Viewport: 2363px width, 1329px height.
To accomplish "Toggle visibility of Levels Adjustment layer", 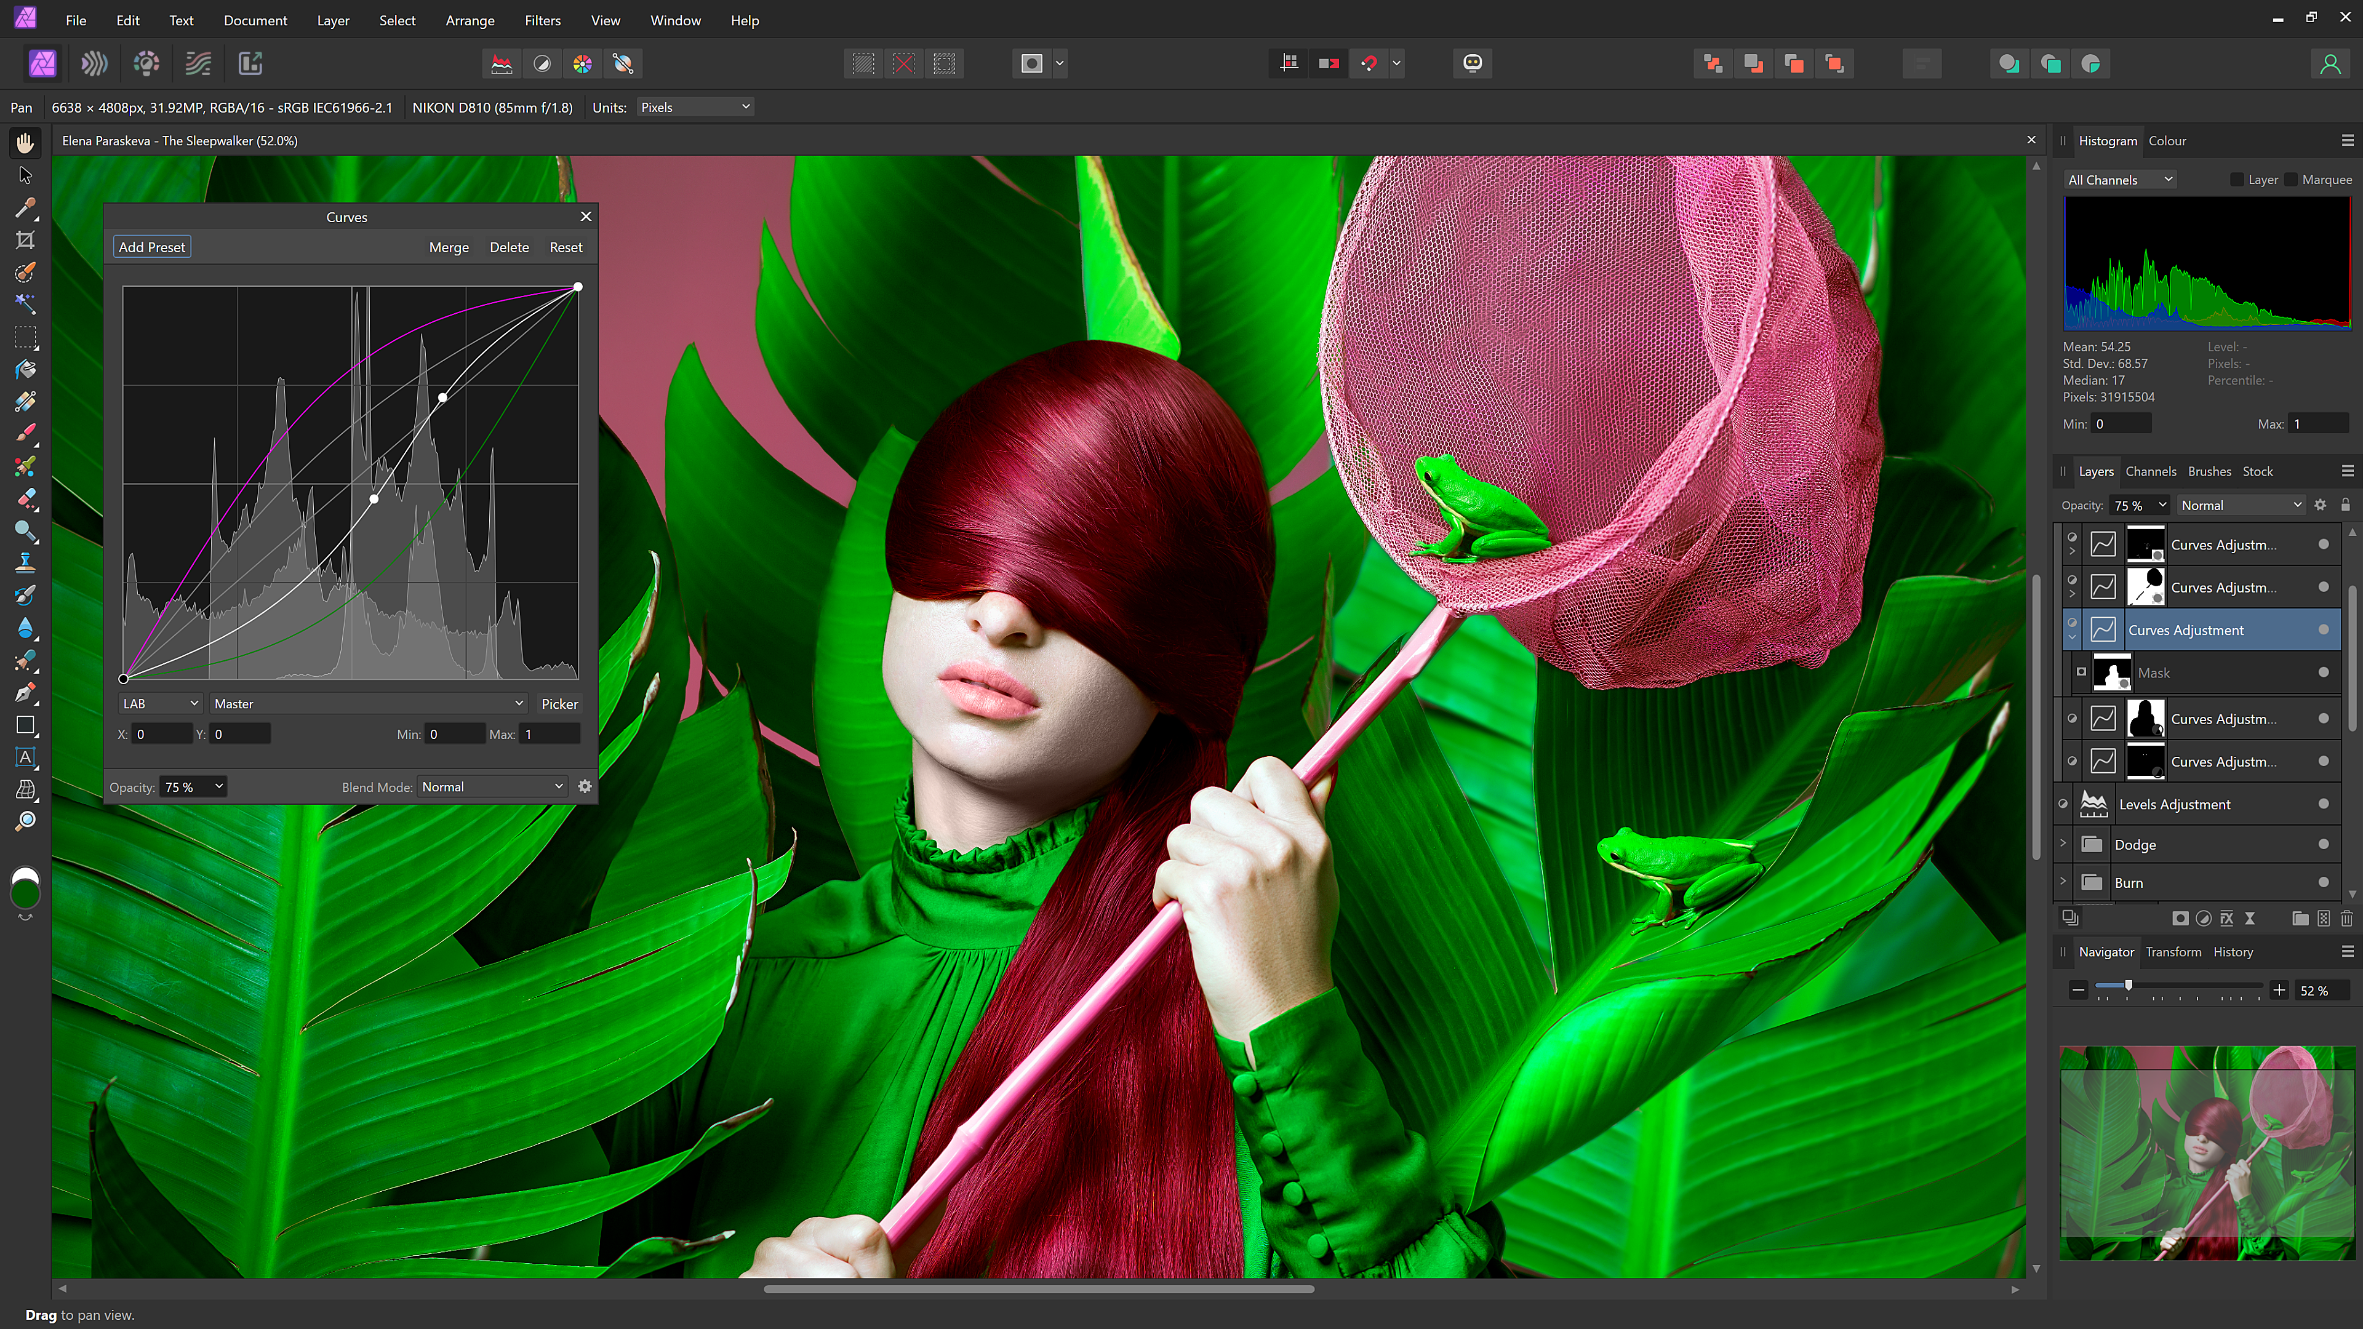I will (2324, 804).
